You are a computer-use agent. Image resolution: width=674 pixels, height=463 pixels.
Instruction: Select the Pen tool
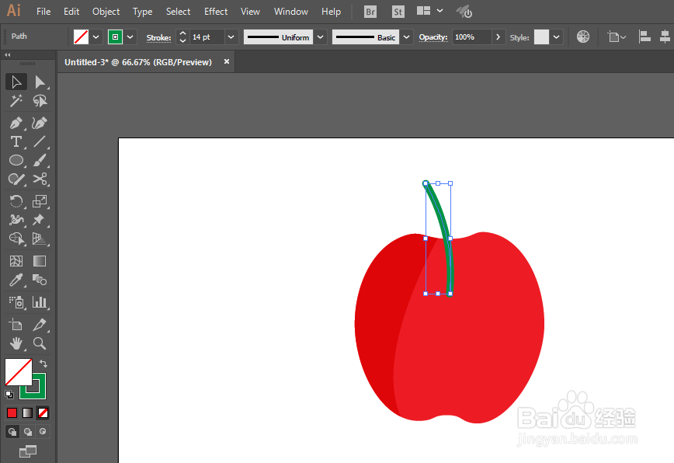(x=16, y=123)
